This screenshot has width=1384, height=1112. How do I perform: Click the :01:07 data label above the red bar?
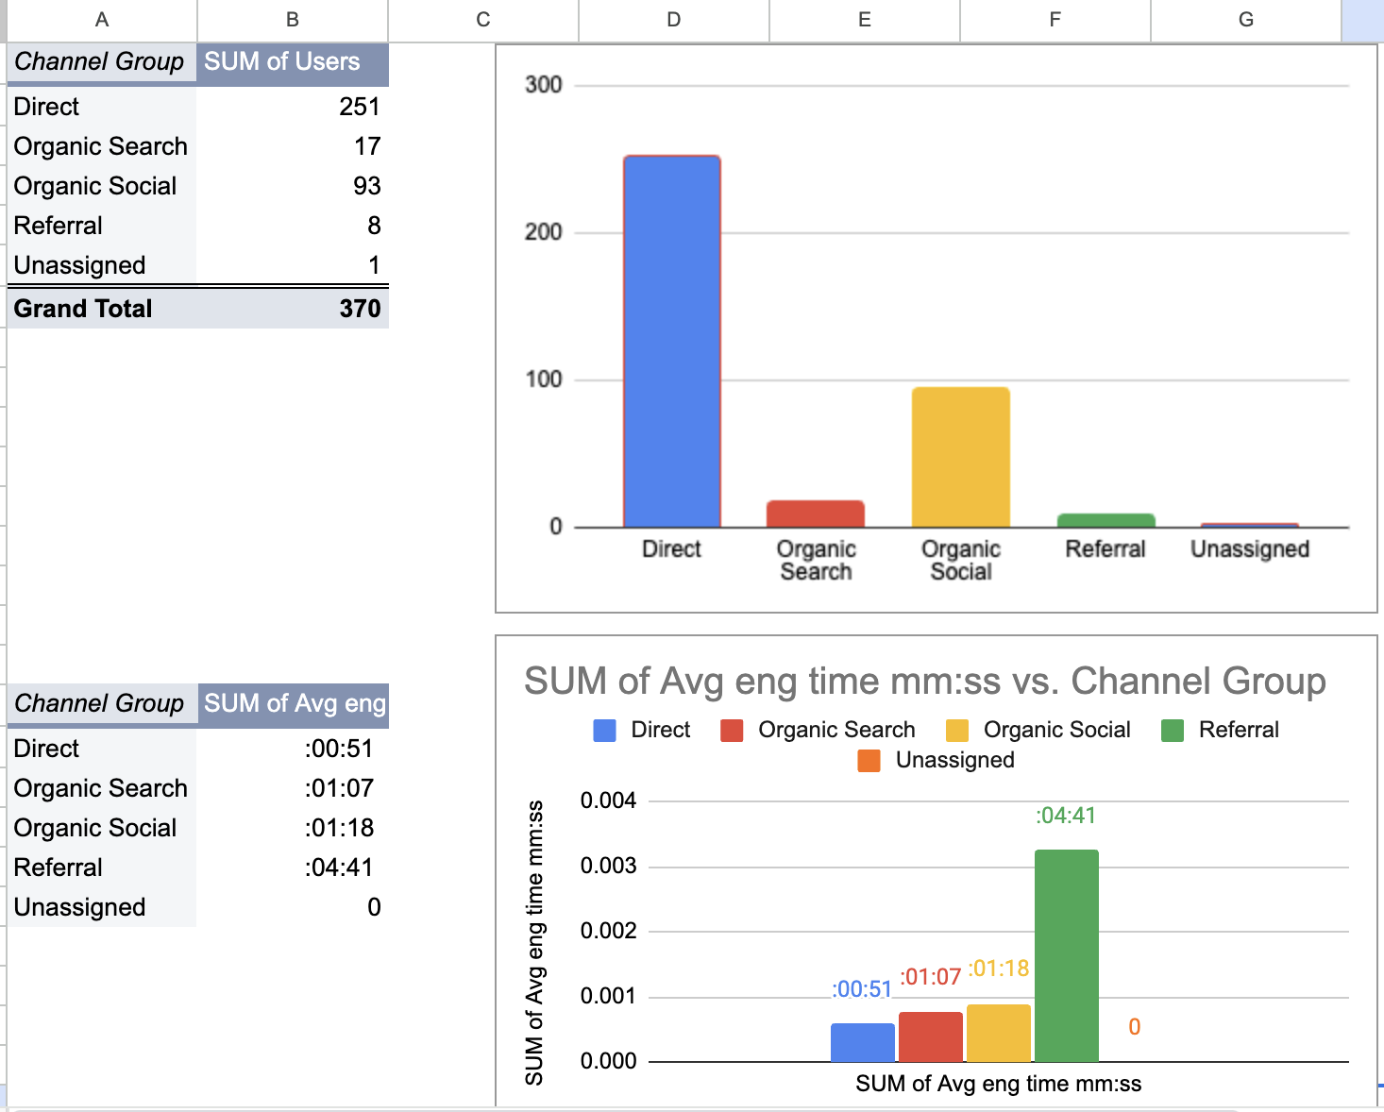click(930, 977)
